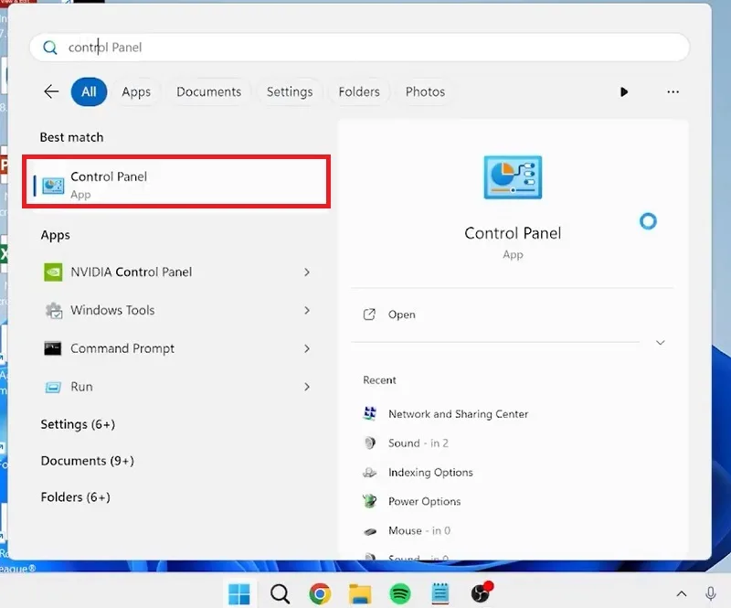
Task: Open Spotify from taskbar
Action: [400, 594]
